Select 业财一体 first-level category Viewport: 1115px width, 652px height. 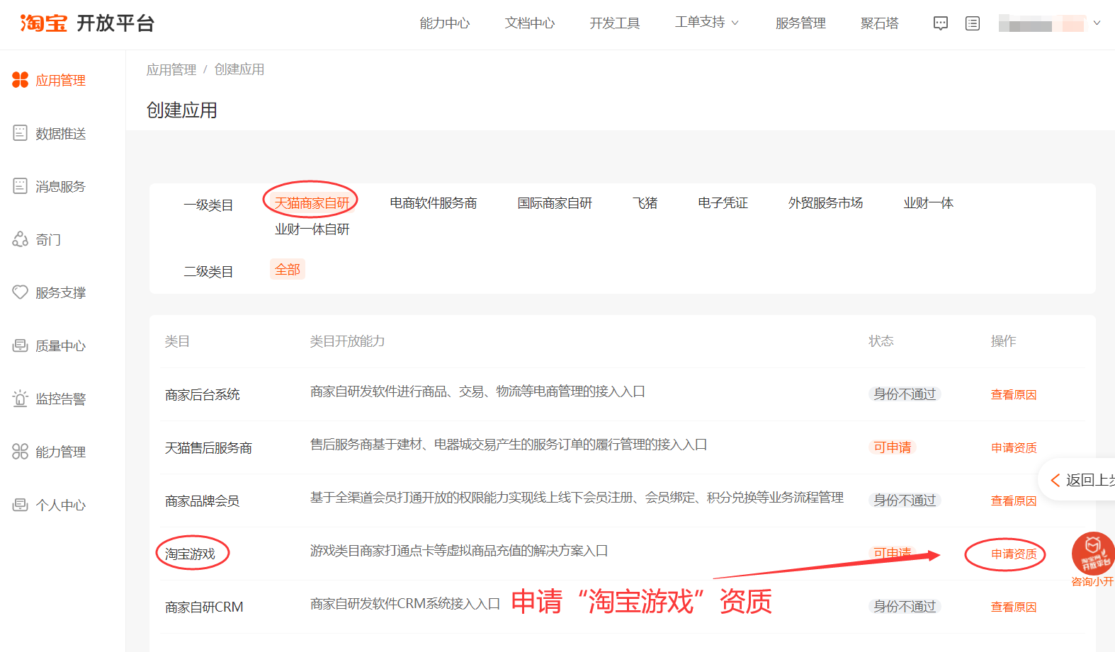929,203
